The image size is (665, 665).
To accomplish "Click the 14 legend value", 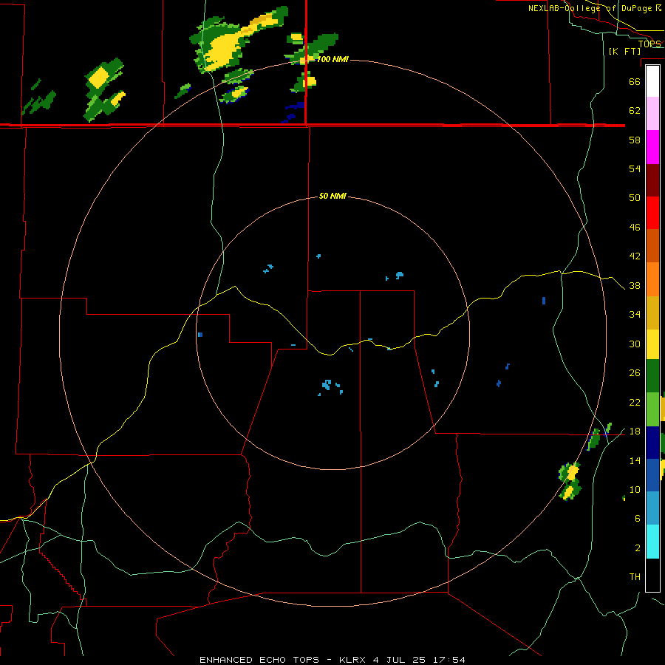I will tap(635, 460).
